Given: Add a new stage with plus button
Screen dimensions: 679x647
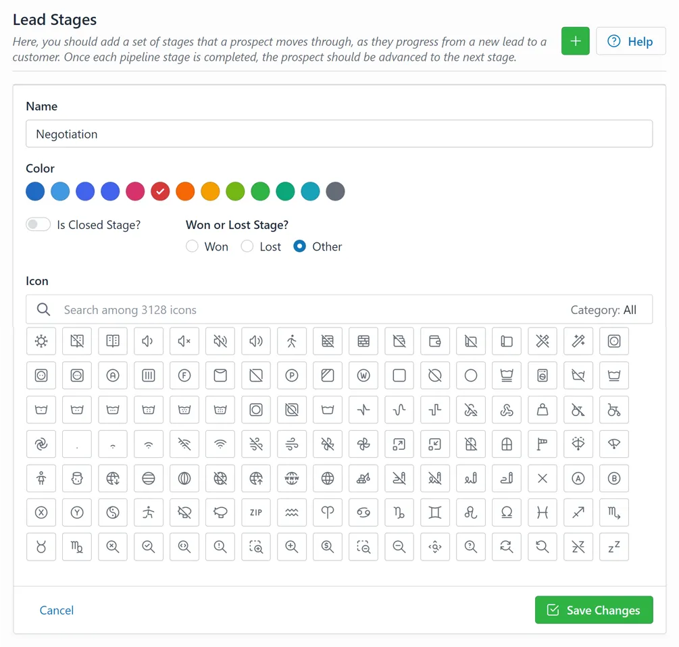Looking at the screenshot, I should [575, 41].
